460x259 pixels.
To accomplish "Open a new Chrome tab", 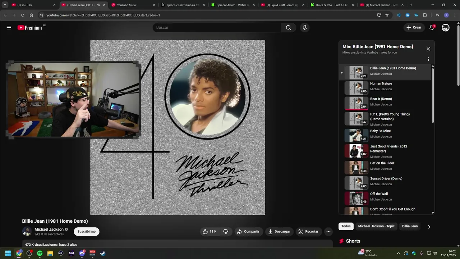I will point(411,5).
